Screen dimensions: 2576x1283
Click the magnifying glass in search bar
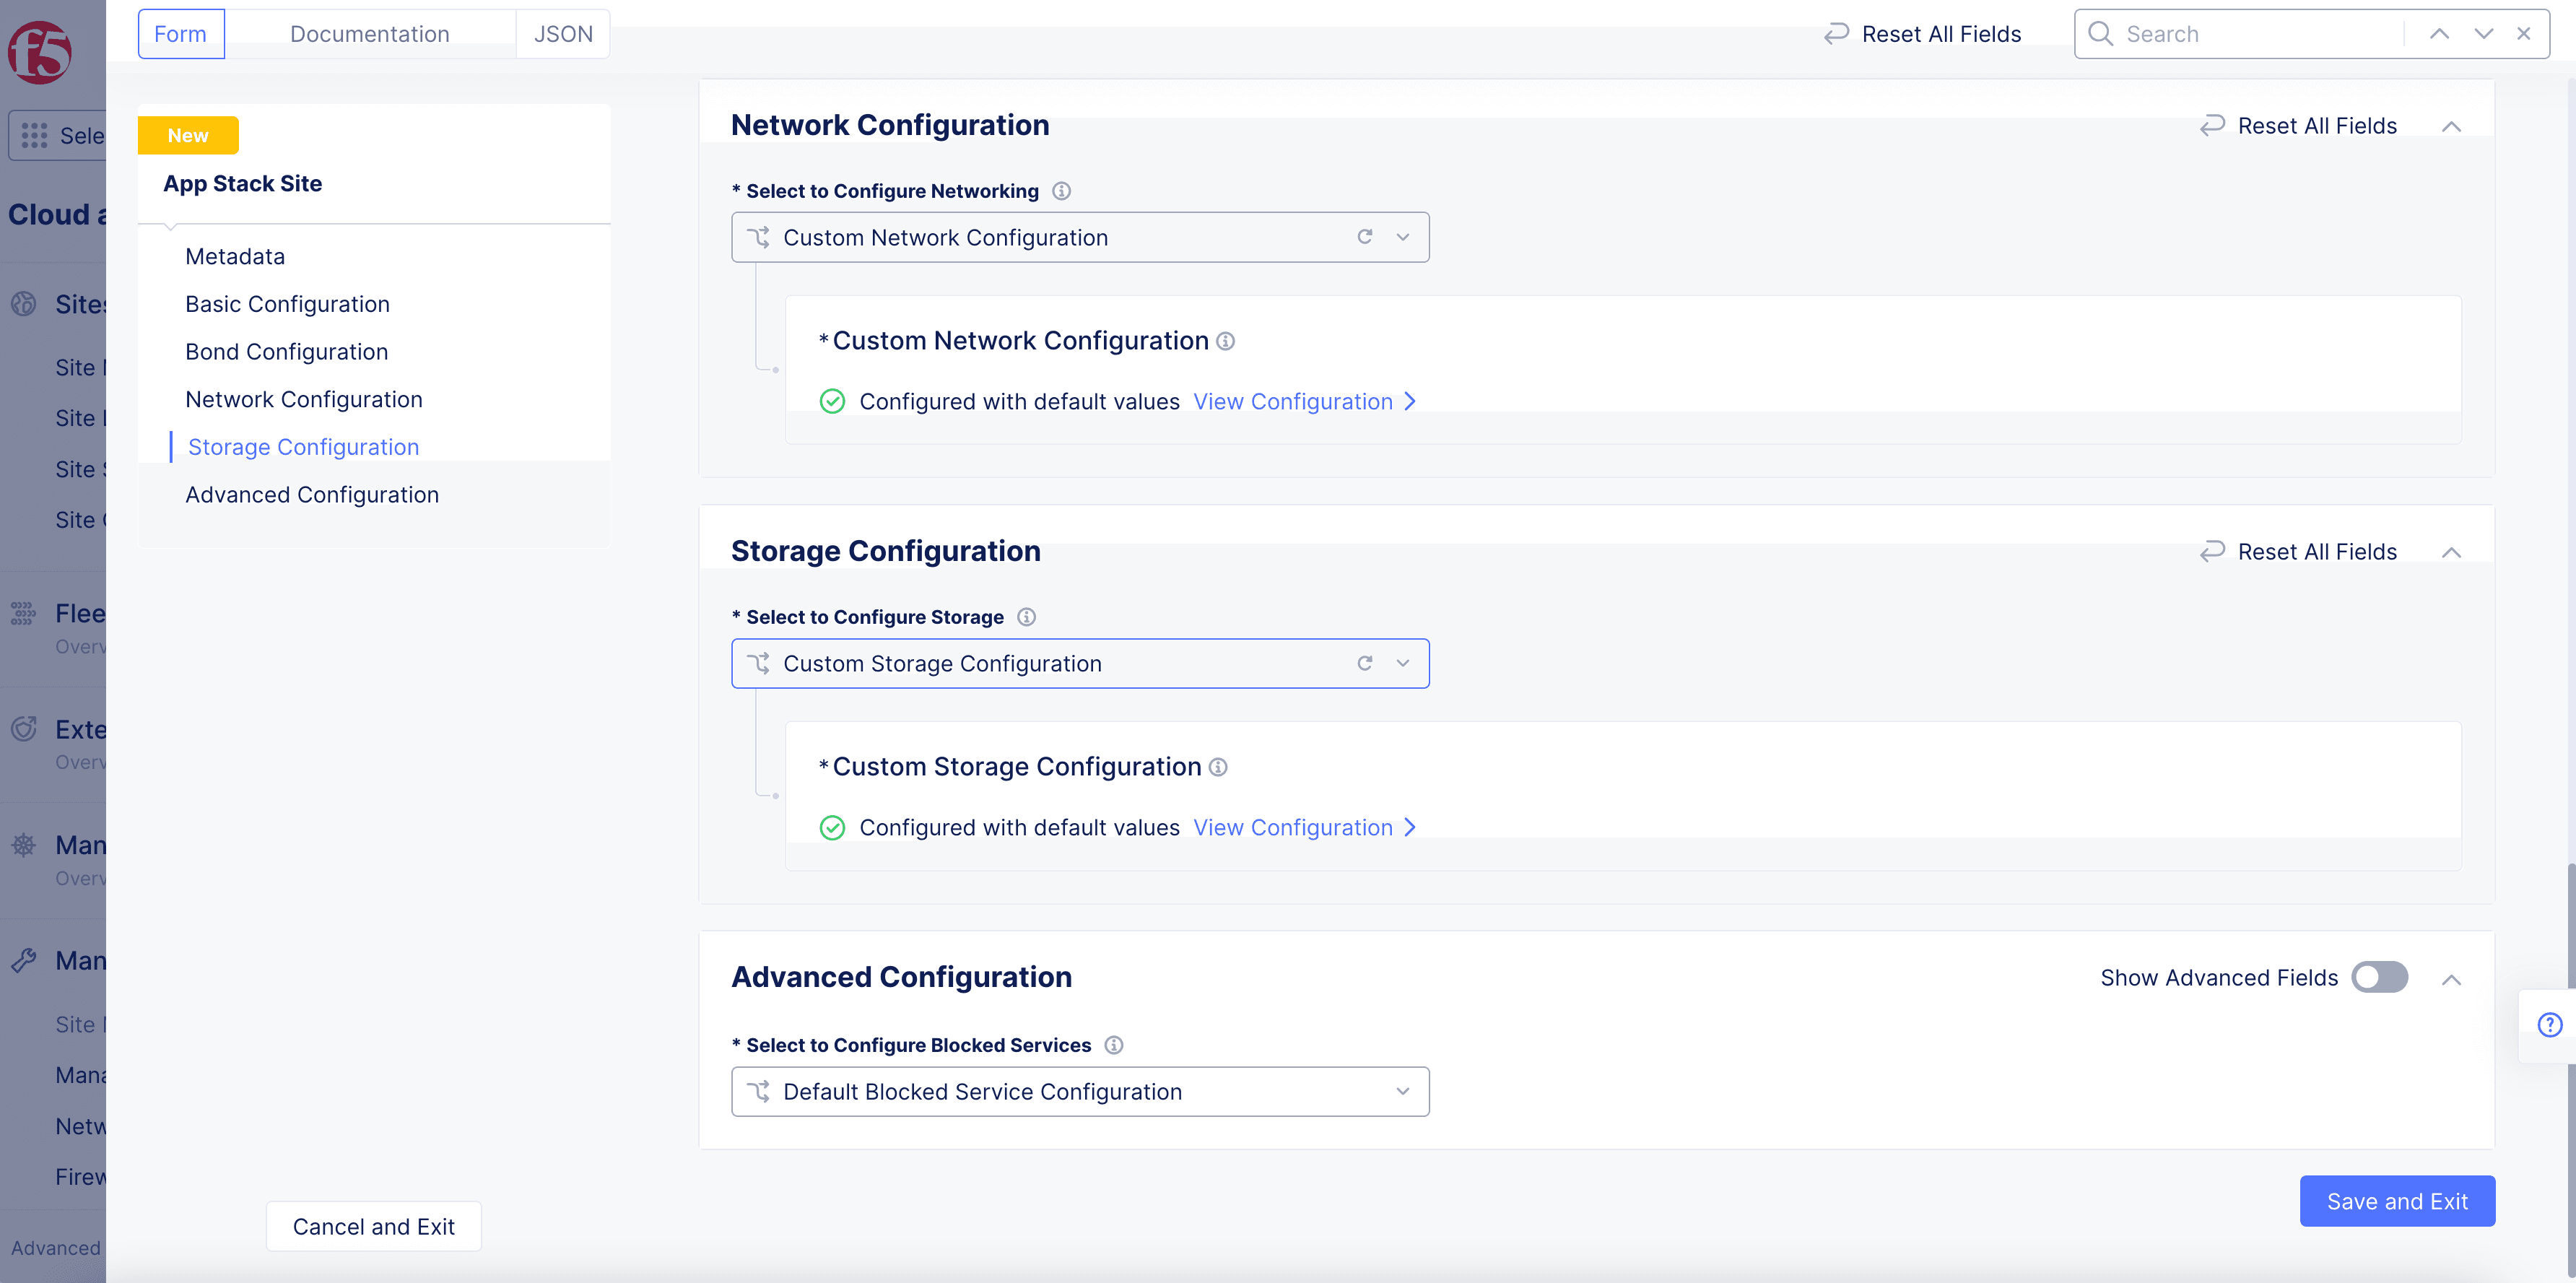click(2100, 33)
